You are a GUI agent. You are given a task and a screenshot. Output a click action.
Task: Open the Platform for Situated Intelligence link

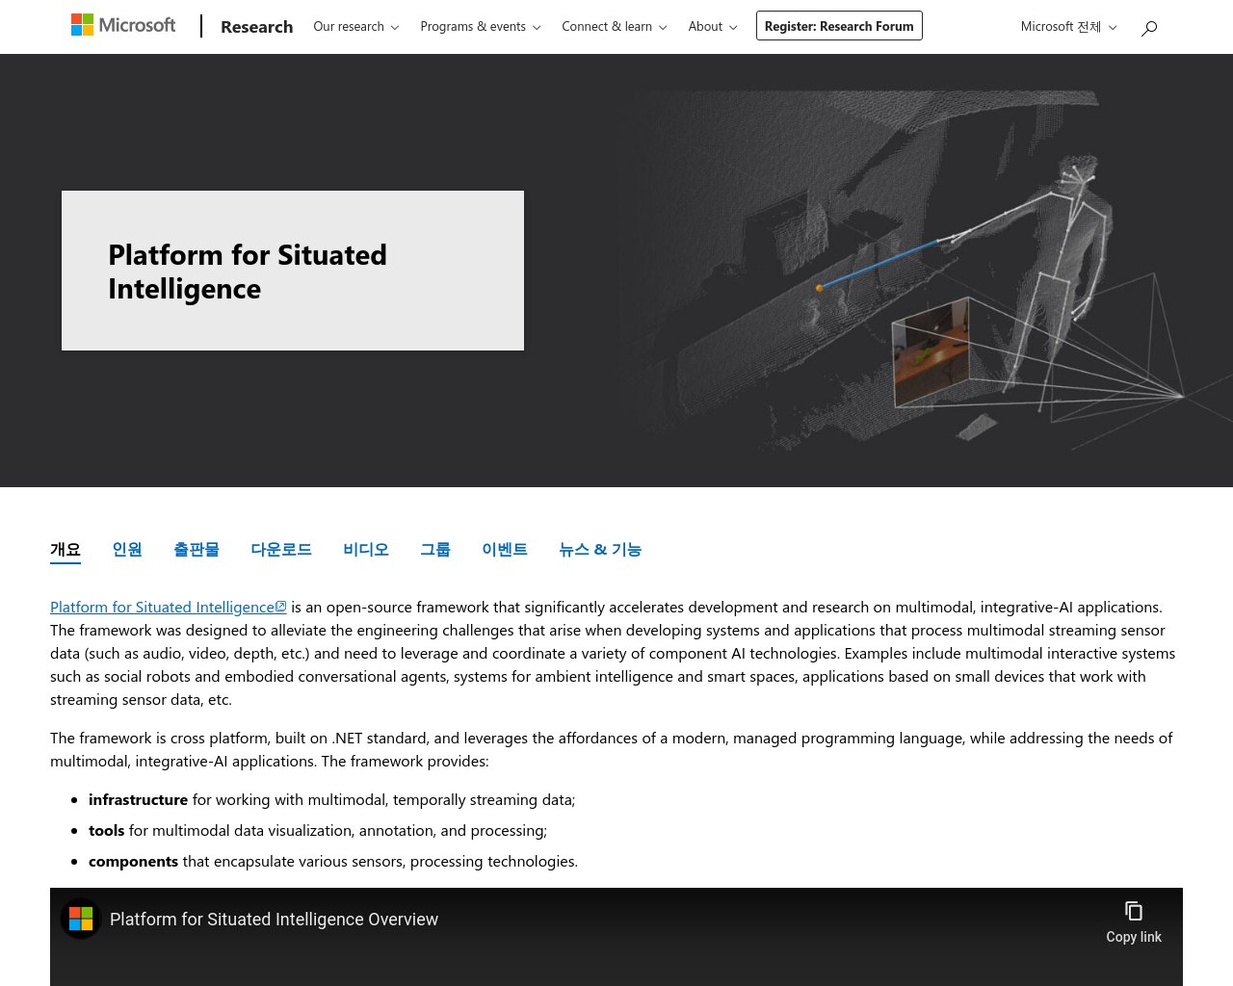[160, 607]
